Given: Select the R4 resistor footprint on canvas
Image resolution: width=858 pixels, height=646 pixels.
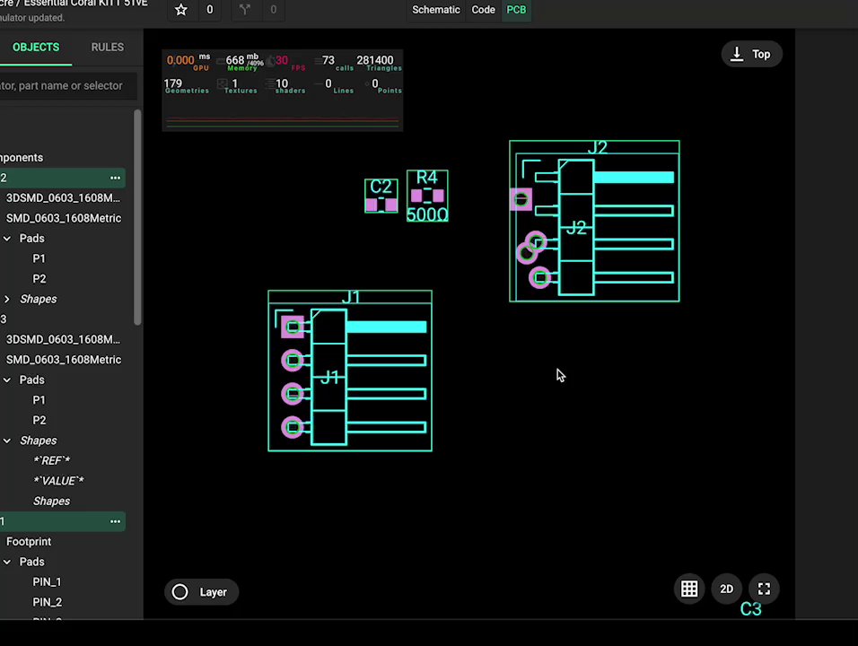Looking at the screenshot, I should pos(427,196).
